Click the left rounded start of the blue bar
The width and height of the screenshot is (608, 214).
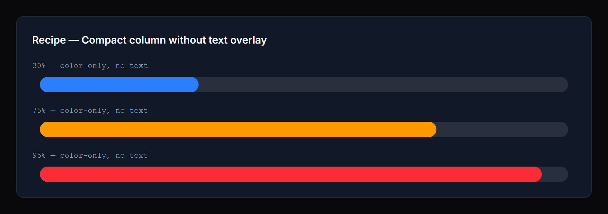click(x=44, y=85)
